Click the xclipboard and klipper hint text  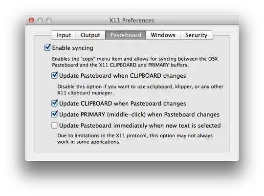tap(140, 89)
